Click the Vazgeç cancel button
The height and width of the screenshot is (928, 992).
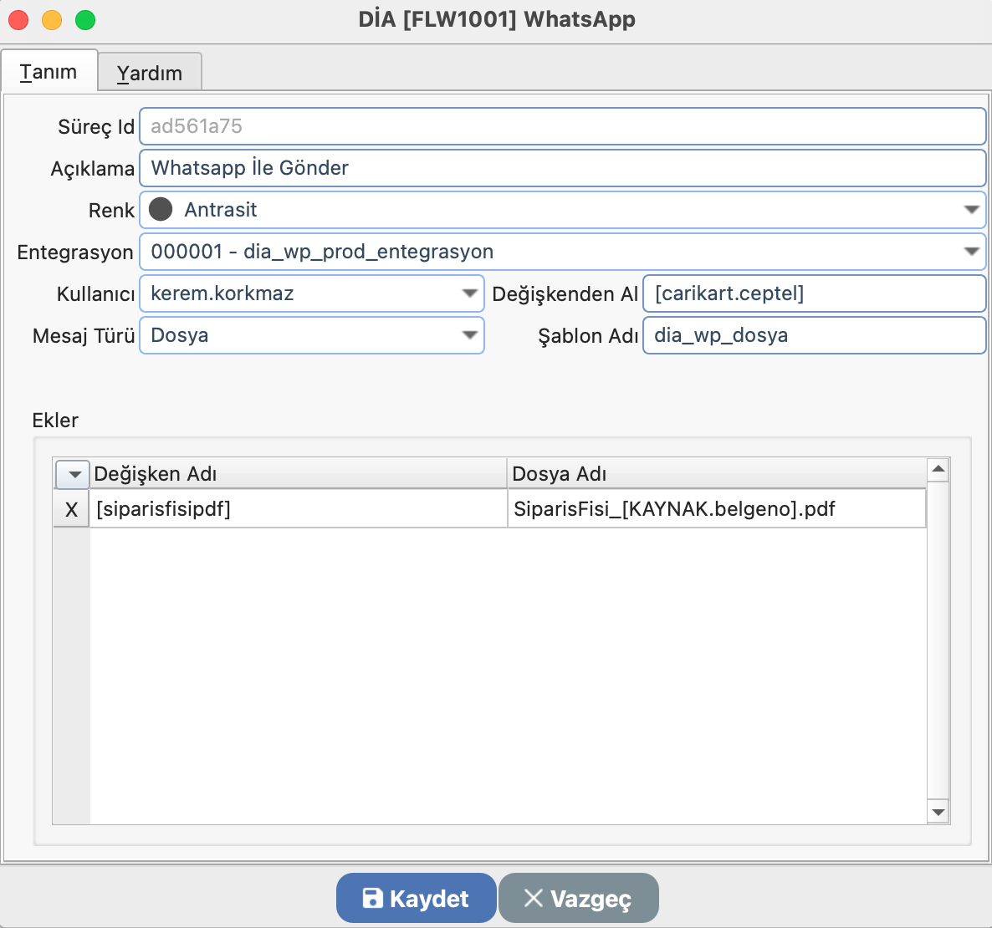click(578, 899)
